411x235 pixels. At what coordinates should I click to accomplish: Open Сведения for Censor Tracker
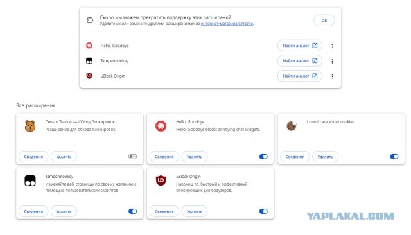[x=33, y=157]
